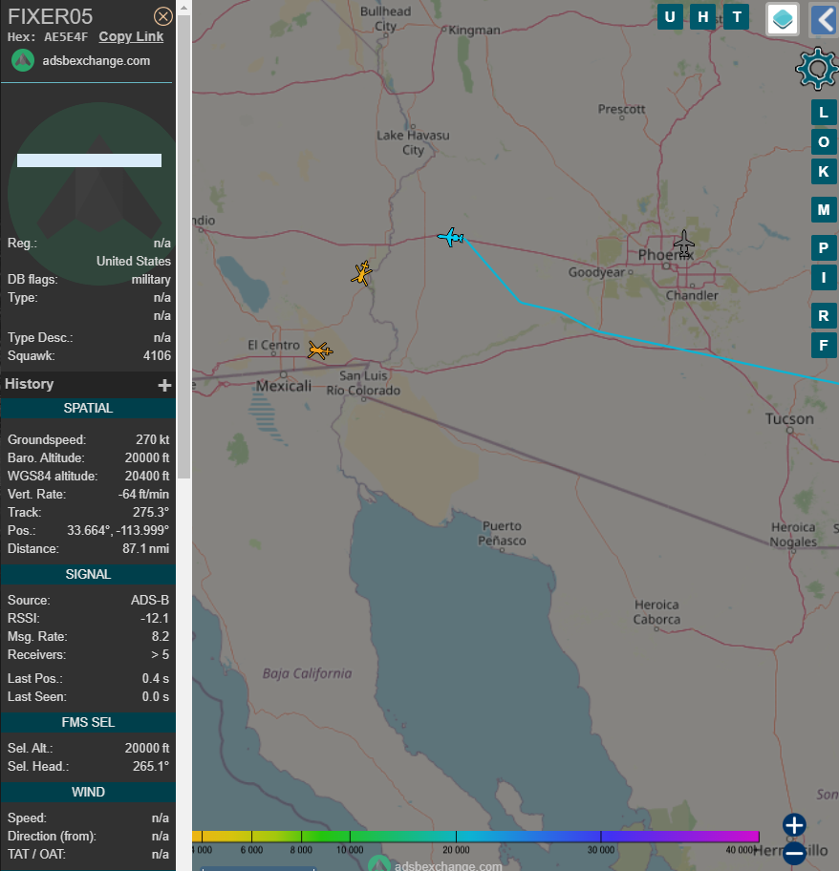Toggle the T map button
839x871 pixels.
click(737, 16)
